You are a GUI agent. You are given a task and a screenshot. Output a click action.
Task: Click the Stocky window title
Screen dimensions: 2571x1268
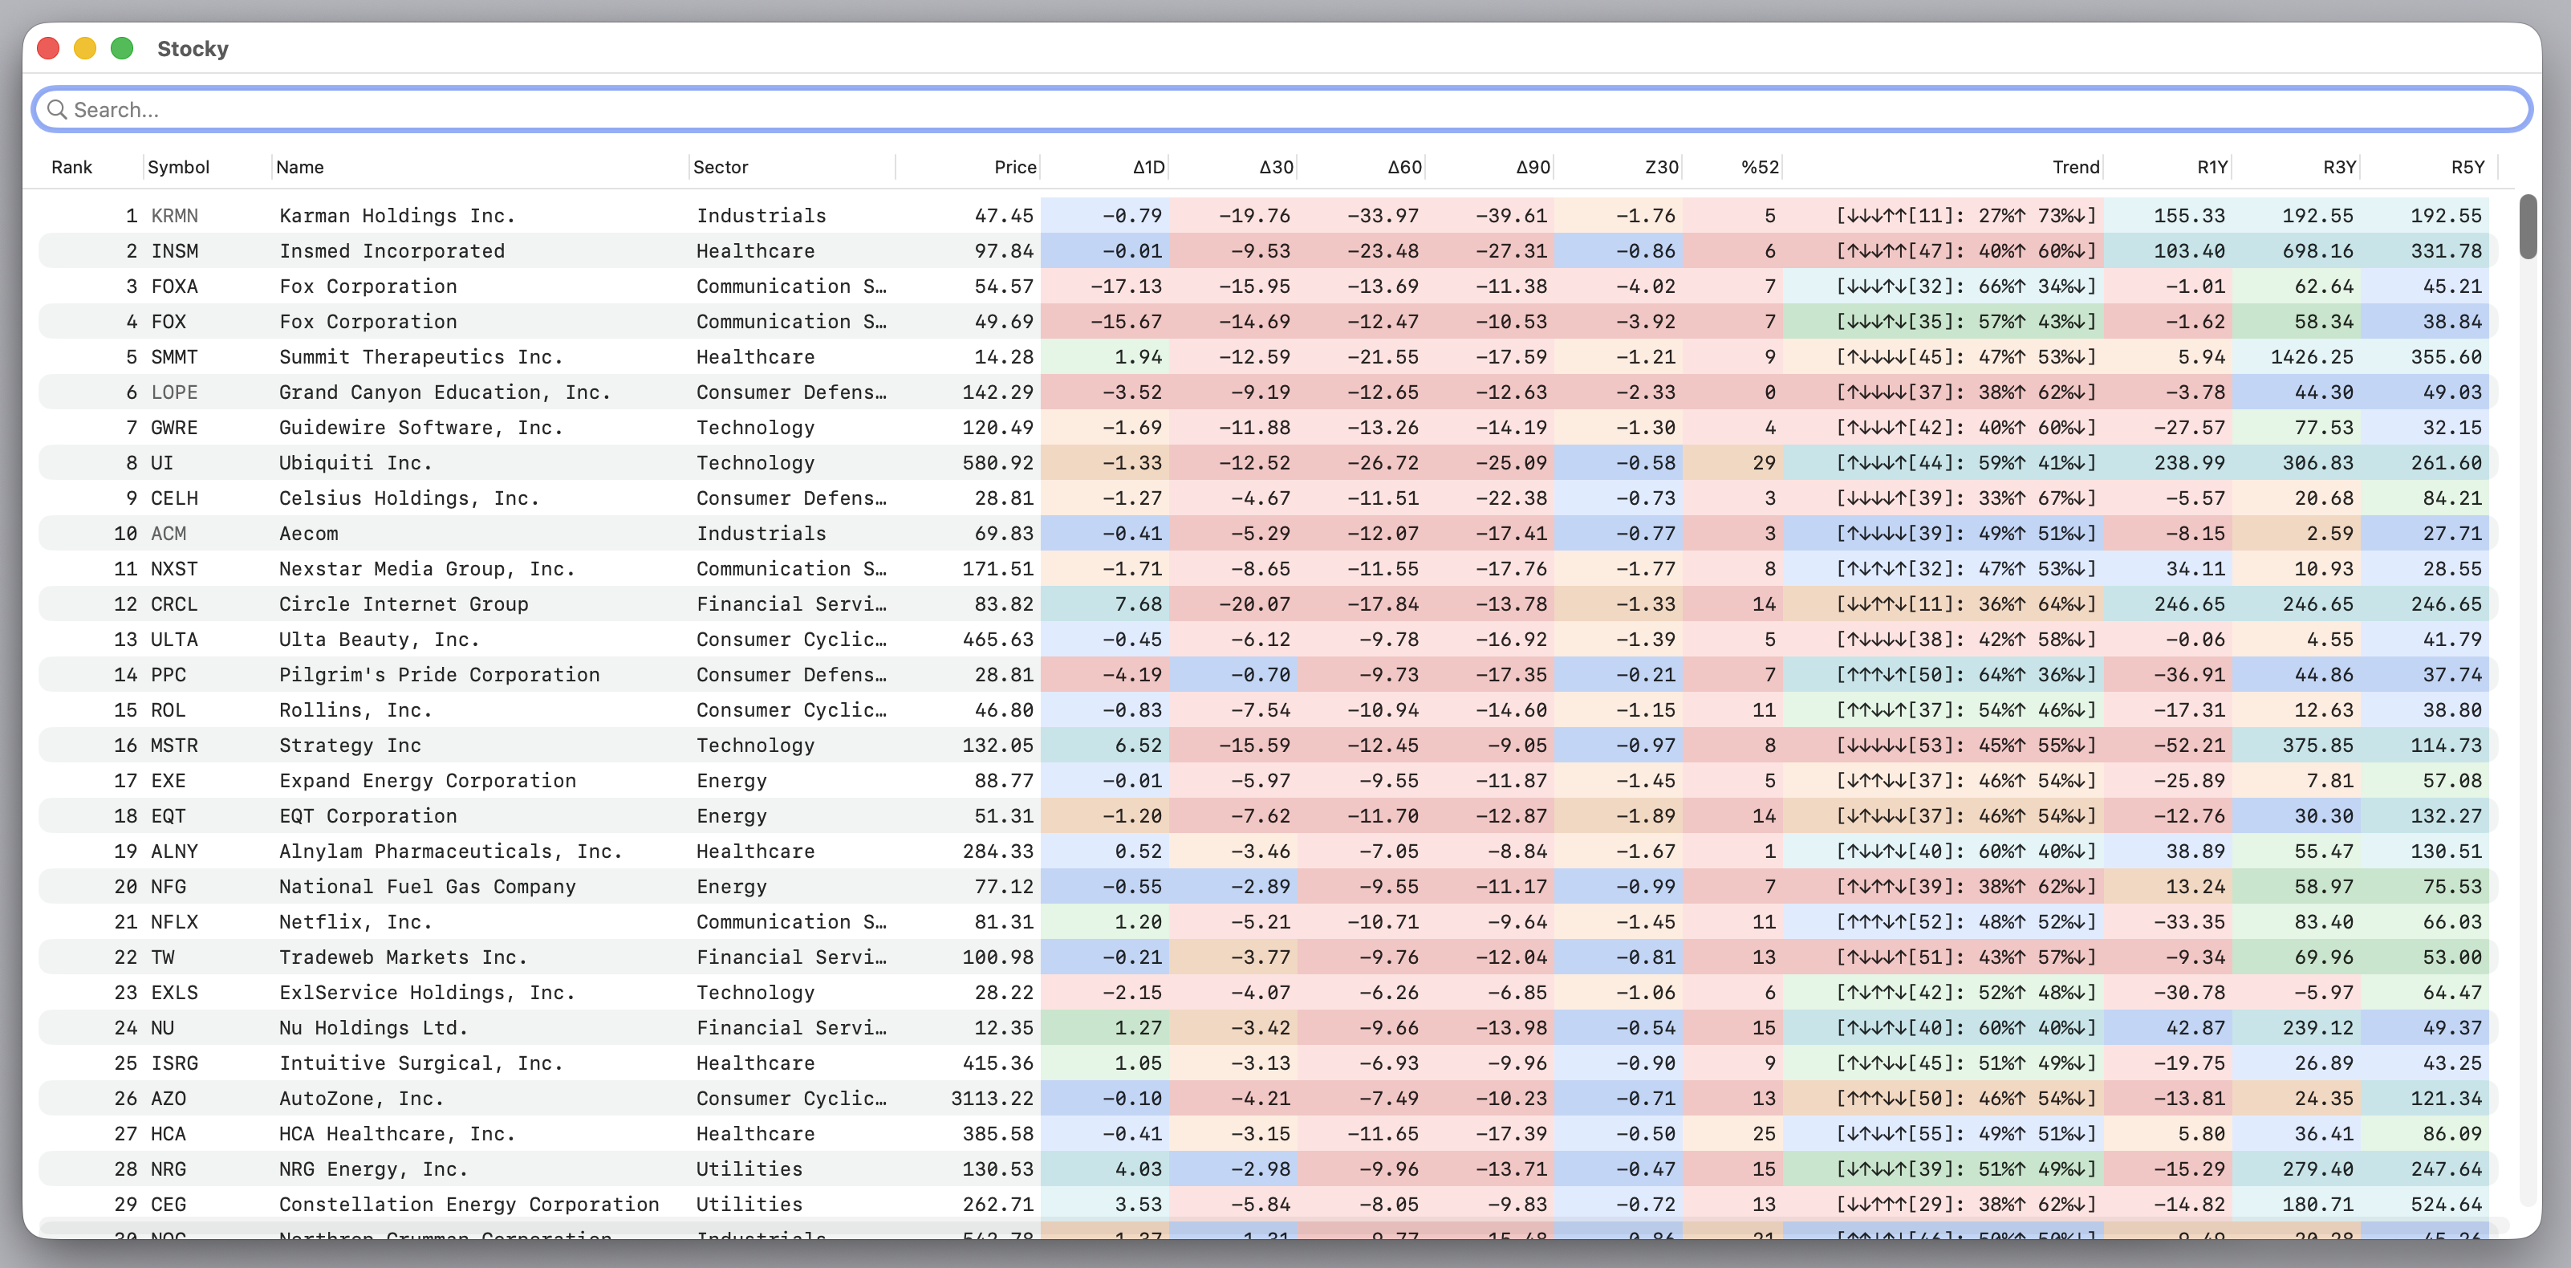click(193, 49)
